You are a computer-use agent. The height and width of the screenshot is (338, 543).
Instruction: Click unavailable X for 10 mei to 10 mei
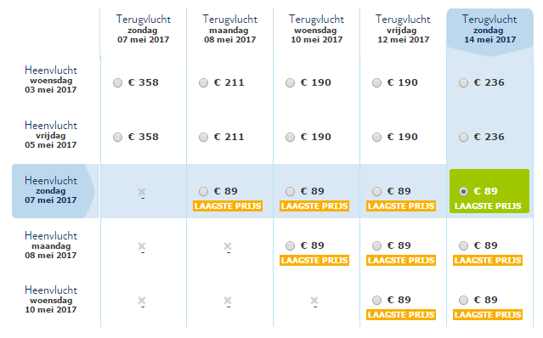coord(314,301)
